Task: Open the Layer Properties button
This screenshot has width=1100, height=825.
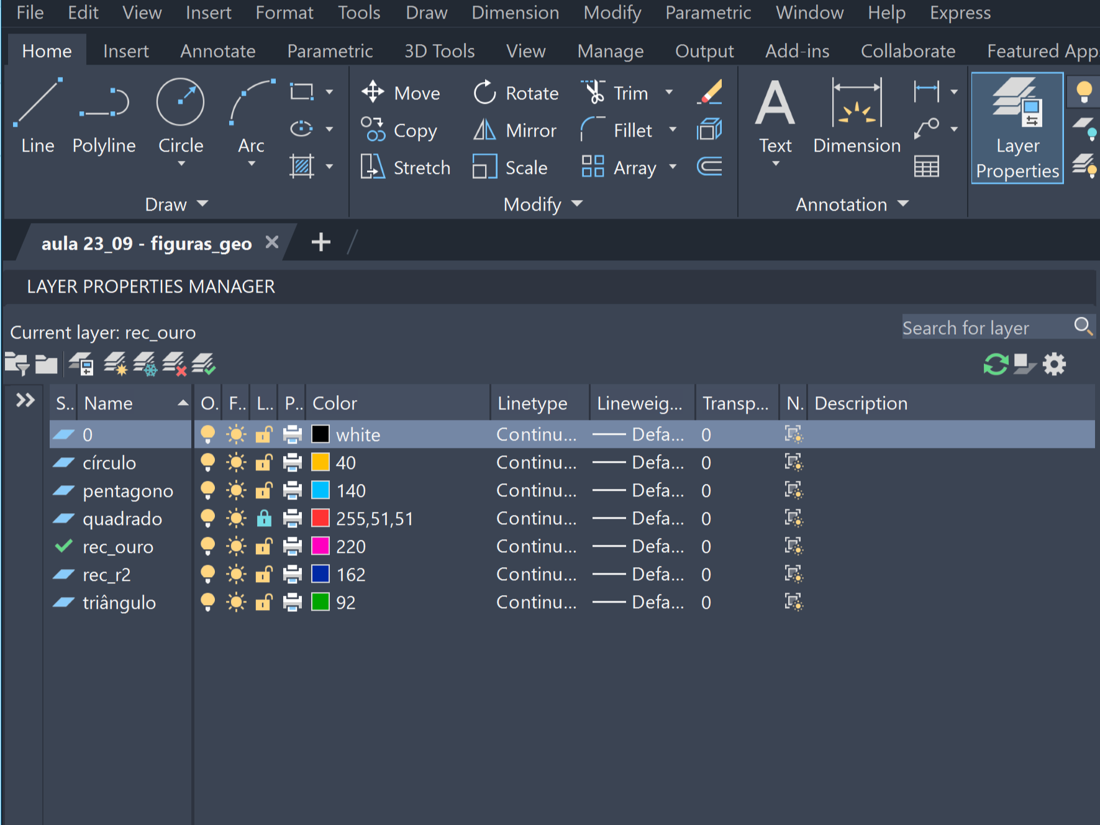Action: pyautogui.click(x=1017, y=128)
